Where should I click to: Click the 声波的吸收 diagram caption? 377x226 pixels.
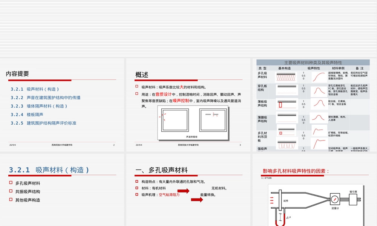192,137
